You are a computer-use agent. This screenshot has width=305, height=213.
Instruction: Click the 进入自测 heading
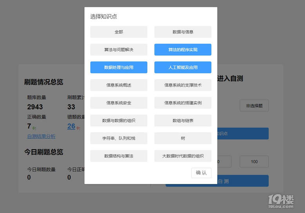click(x=230, y=78)
